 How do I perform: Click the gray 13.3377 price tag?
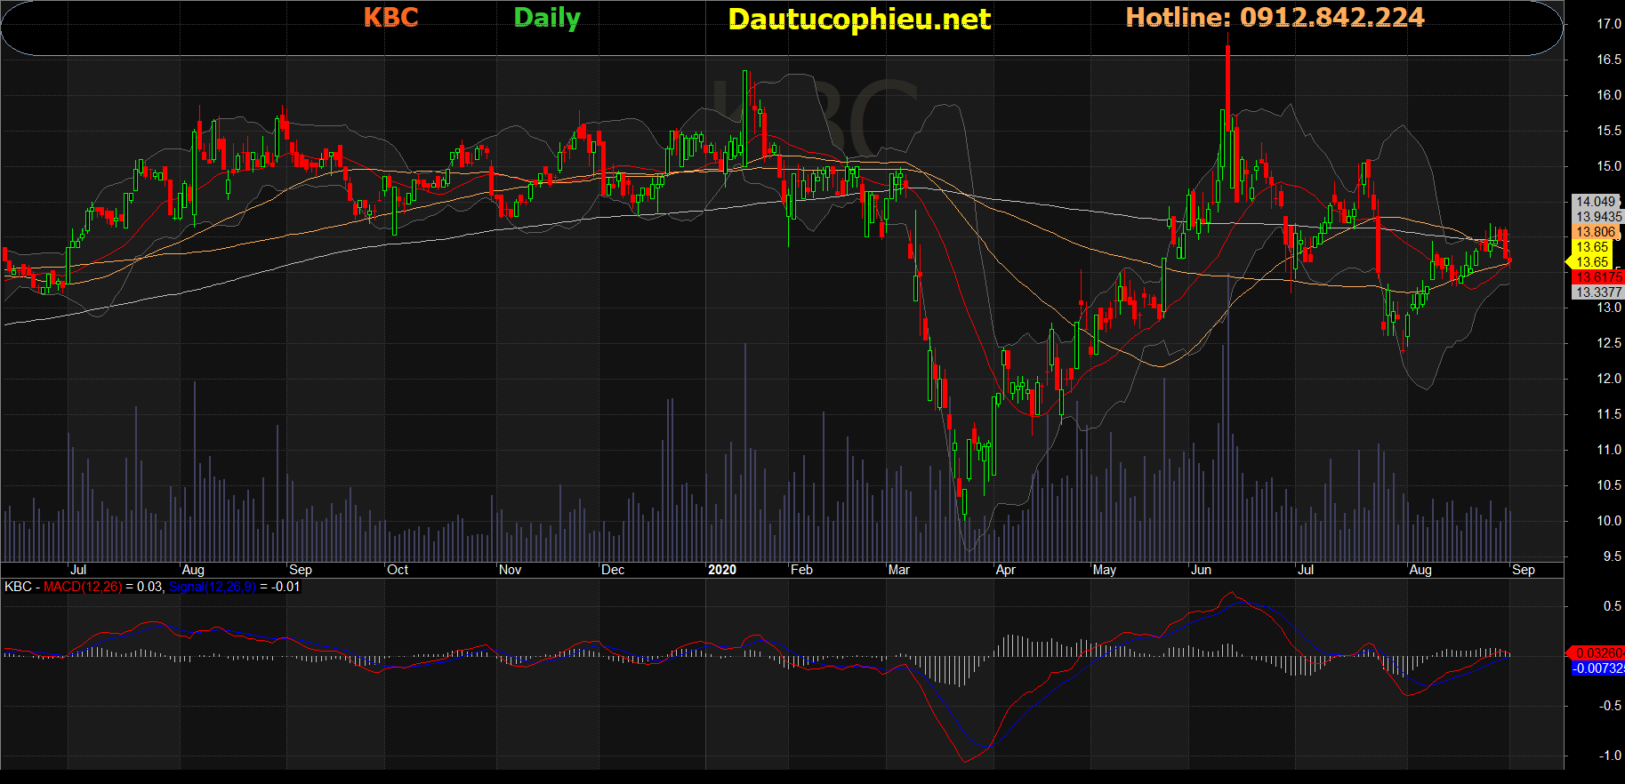[1598, 292]
